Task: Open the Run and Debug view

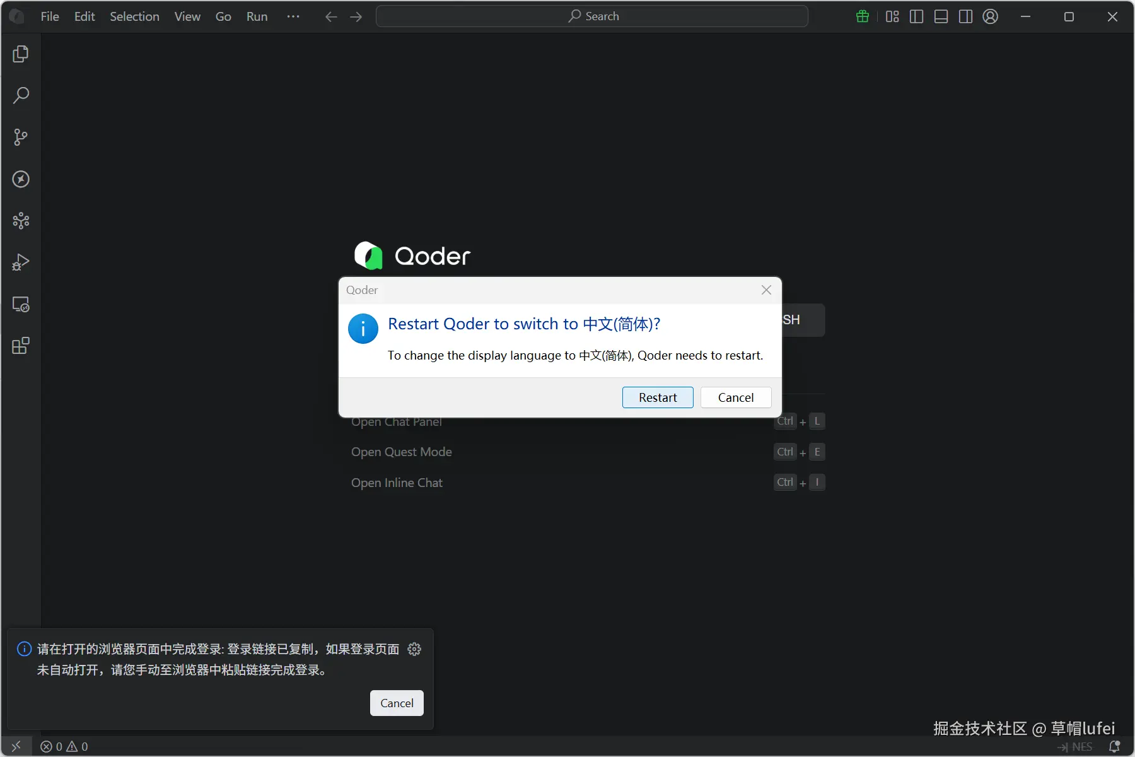Action: point(21,262)
